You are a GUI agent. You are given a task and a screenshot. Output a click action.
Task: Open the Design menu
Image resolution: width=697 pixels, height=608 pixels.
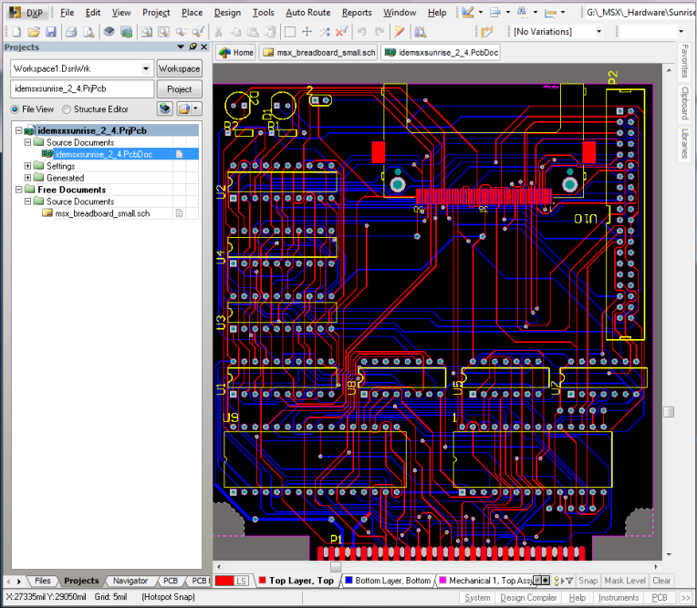pyautogui.click(x=227, y=13)
